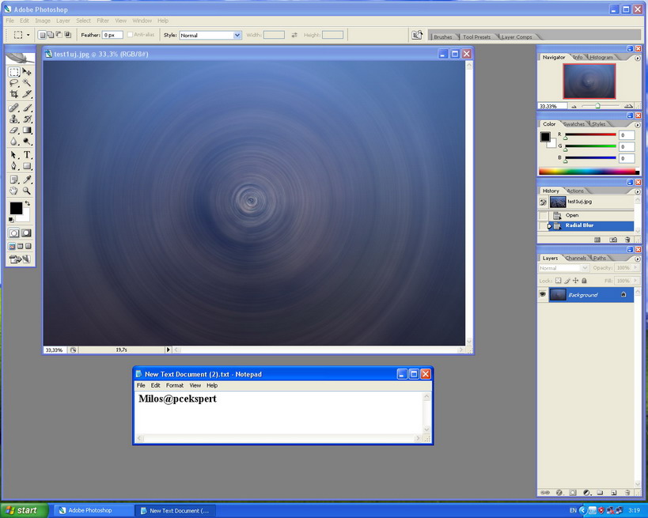648x518 pixels.
Task: Choose the Eraser tool
Action: pyautogui.click(x=14, y=130)
